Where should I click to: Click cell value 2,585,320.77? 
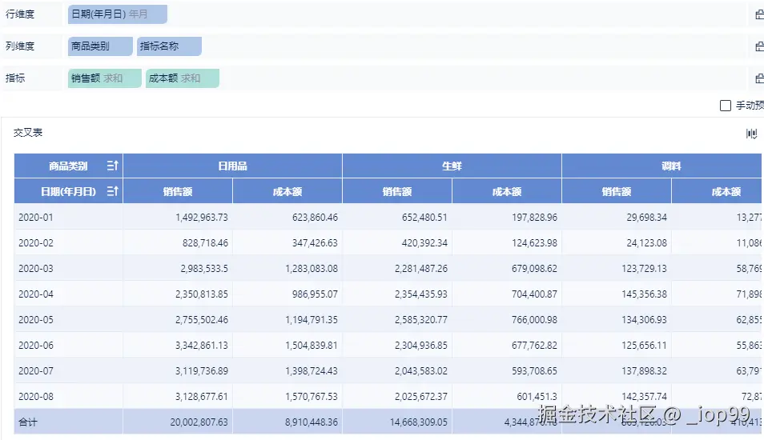(x=421, y=320)
